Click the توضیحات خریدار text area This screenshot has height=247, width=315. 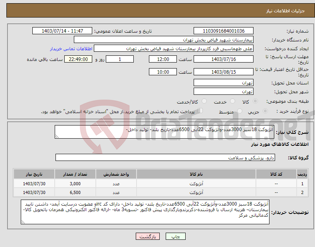click(x=145, y=212)
